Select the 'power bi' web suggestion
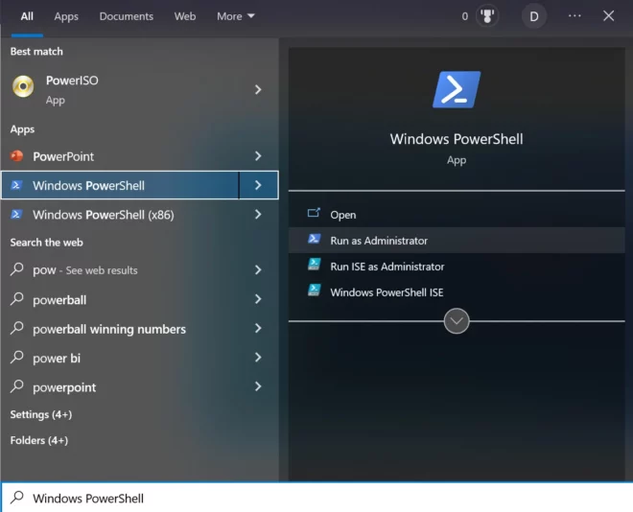Image resolution: width=633 pixels, height=512 pixels. pyautogui.click(x=121, y=358)
